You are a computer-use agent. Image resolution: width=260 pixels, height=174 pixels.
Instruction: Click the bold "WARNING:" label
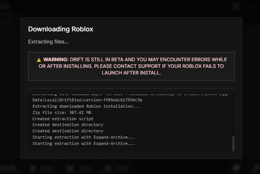56,59
